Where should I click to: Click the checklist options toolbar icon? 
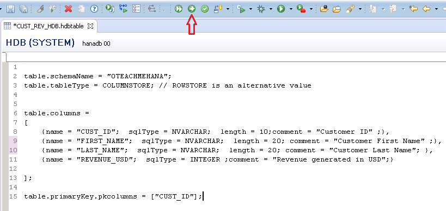[137, 9]
